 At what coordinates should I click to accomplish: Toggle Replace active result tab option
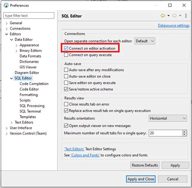66,111
